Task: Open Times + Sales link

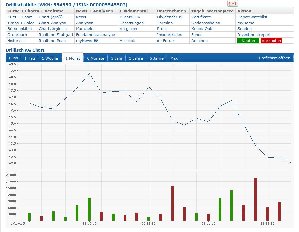Action: pos(21,23)
